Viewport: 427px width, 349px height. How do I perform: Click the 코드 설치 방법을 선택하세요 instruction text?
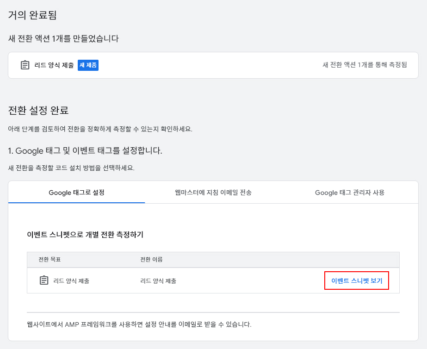(x=71, y=168)
